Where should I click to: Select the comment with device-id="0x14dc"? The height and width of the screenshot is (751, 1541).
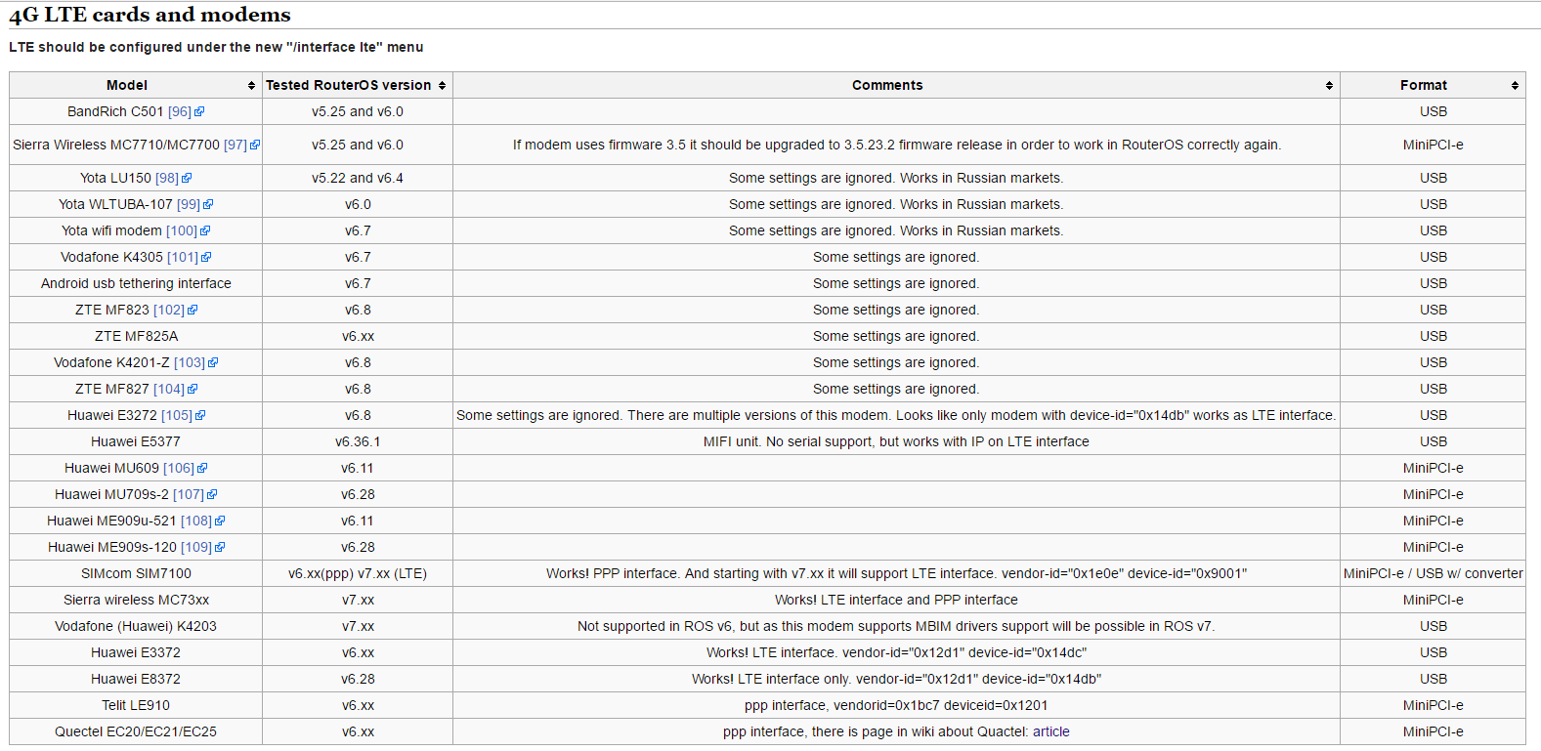[x=897, y=652]
